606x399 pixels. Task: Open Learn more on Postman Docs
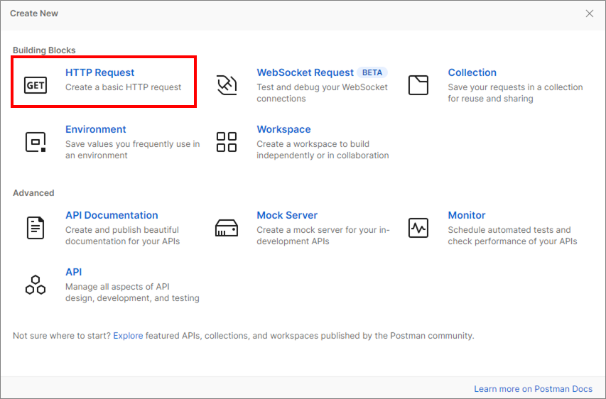tap(533, 389)
